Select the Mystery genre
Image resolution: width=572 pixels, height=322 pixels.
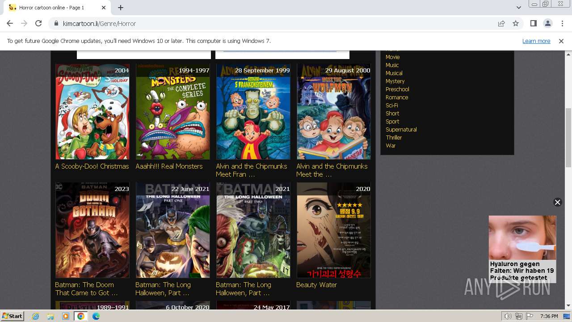point(395,81)
